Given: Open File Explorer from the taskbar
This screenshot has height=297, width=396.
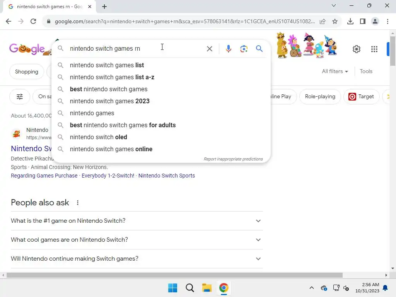Looking at the screenshot, I should tap(207, 288).
